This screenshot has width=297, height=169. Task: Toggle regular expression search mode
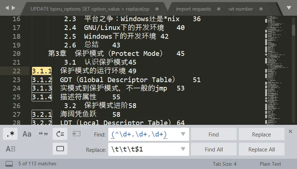pos(10,134)
